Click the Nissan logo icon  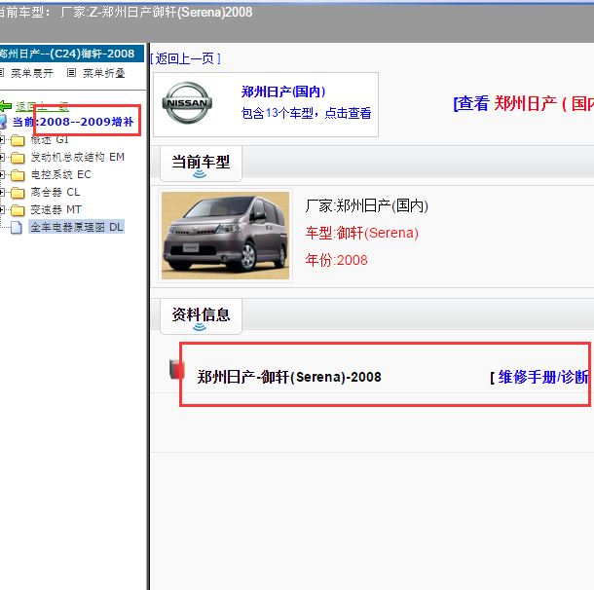click(187, 102)
